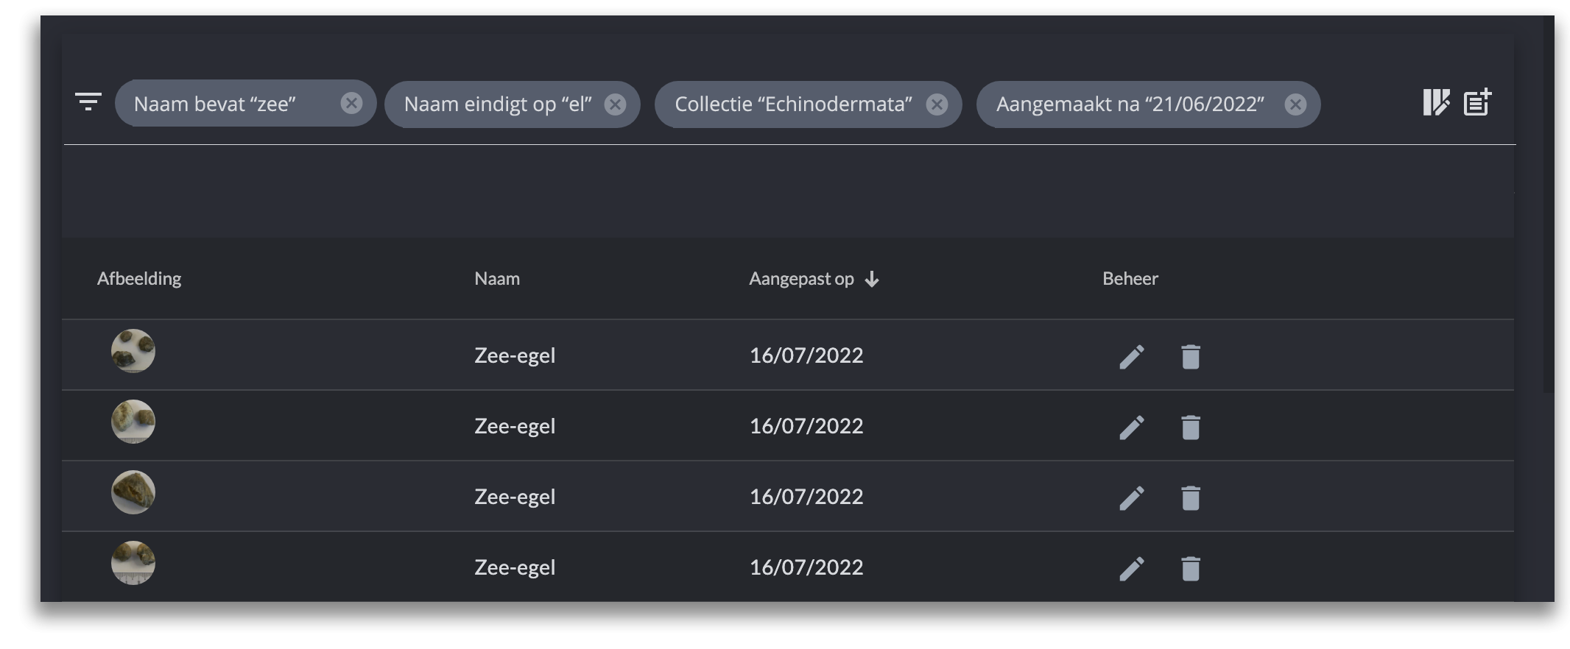Click the add new item icon
Screen dimensions: 1570x649
point(1477,102)
